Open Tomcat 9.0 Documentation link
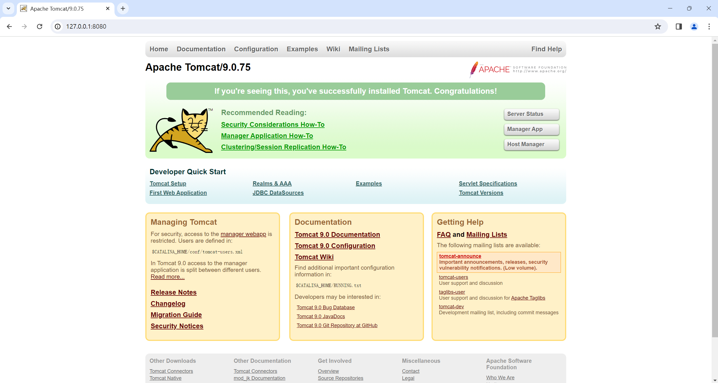This screenshot has height=383, width=718. point(337,235)
